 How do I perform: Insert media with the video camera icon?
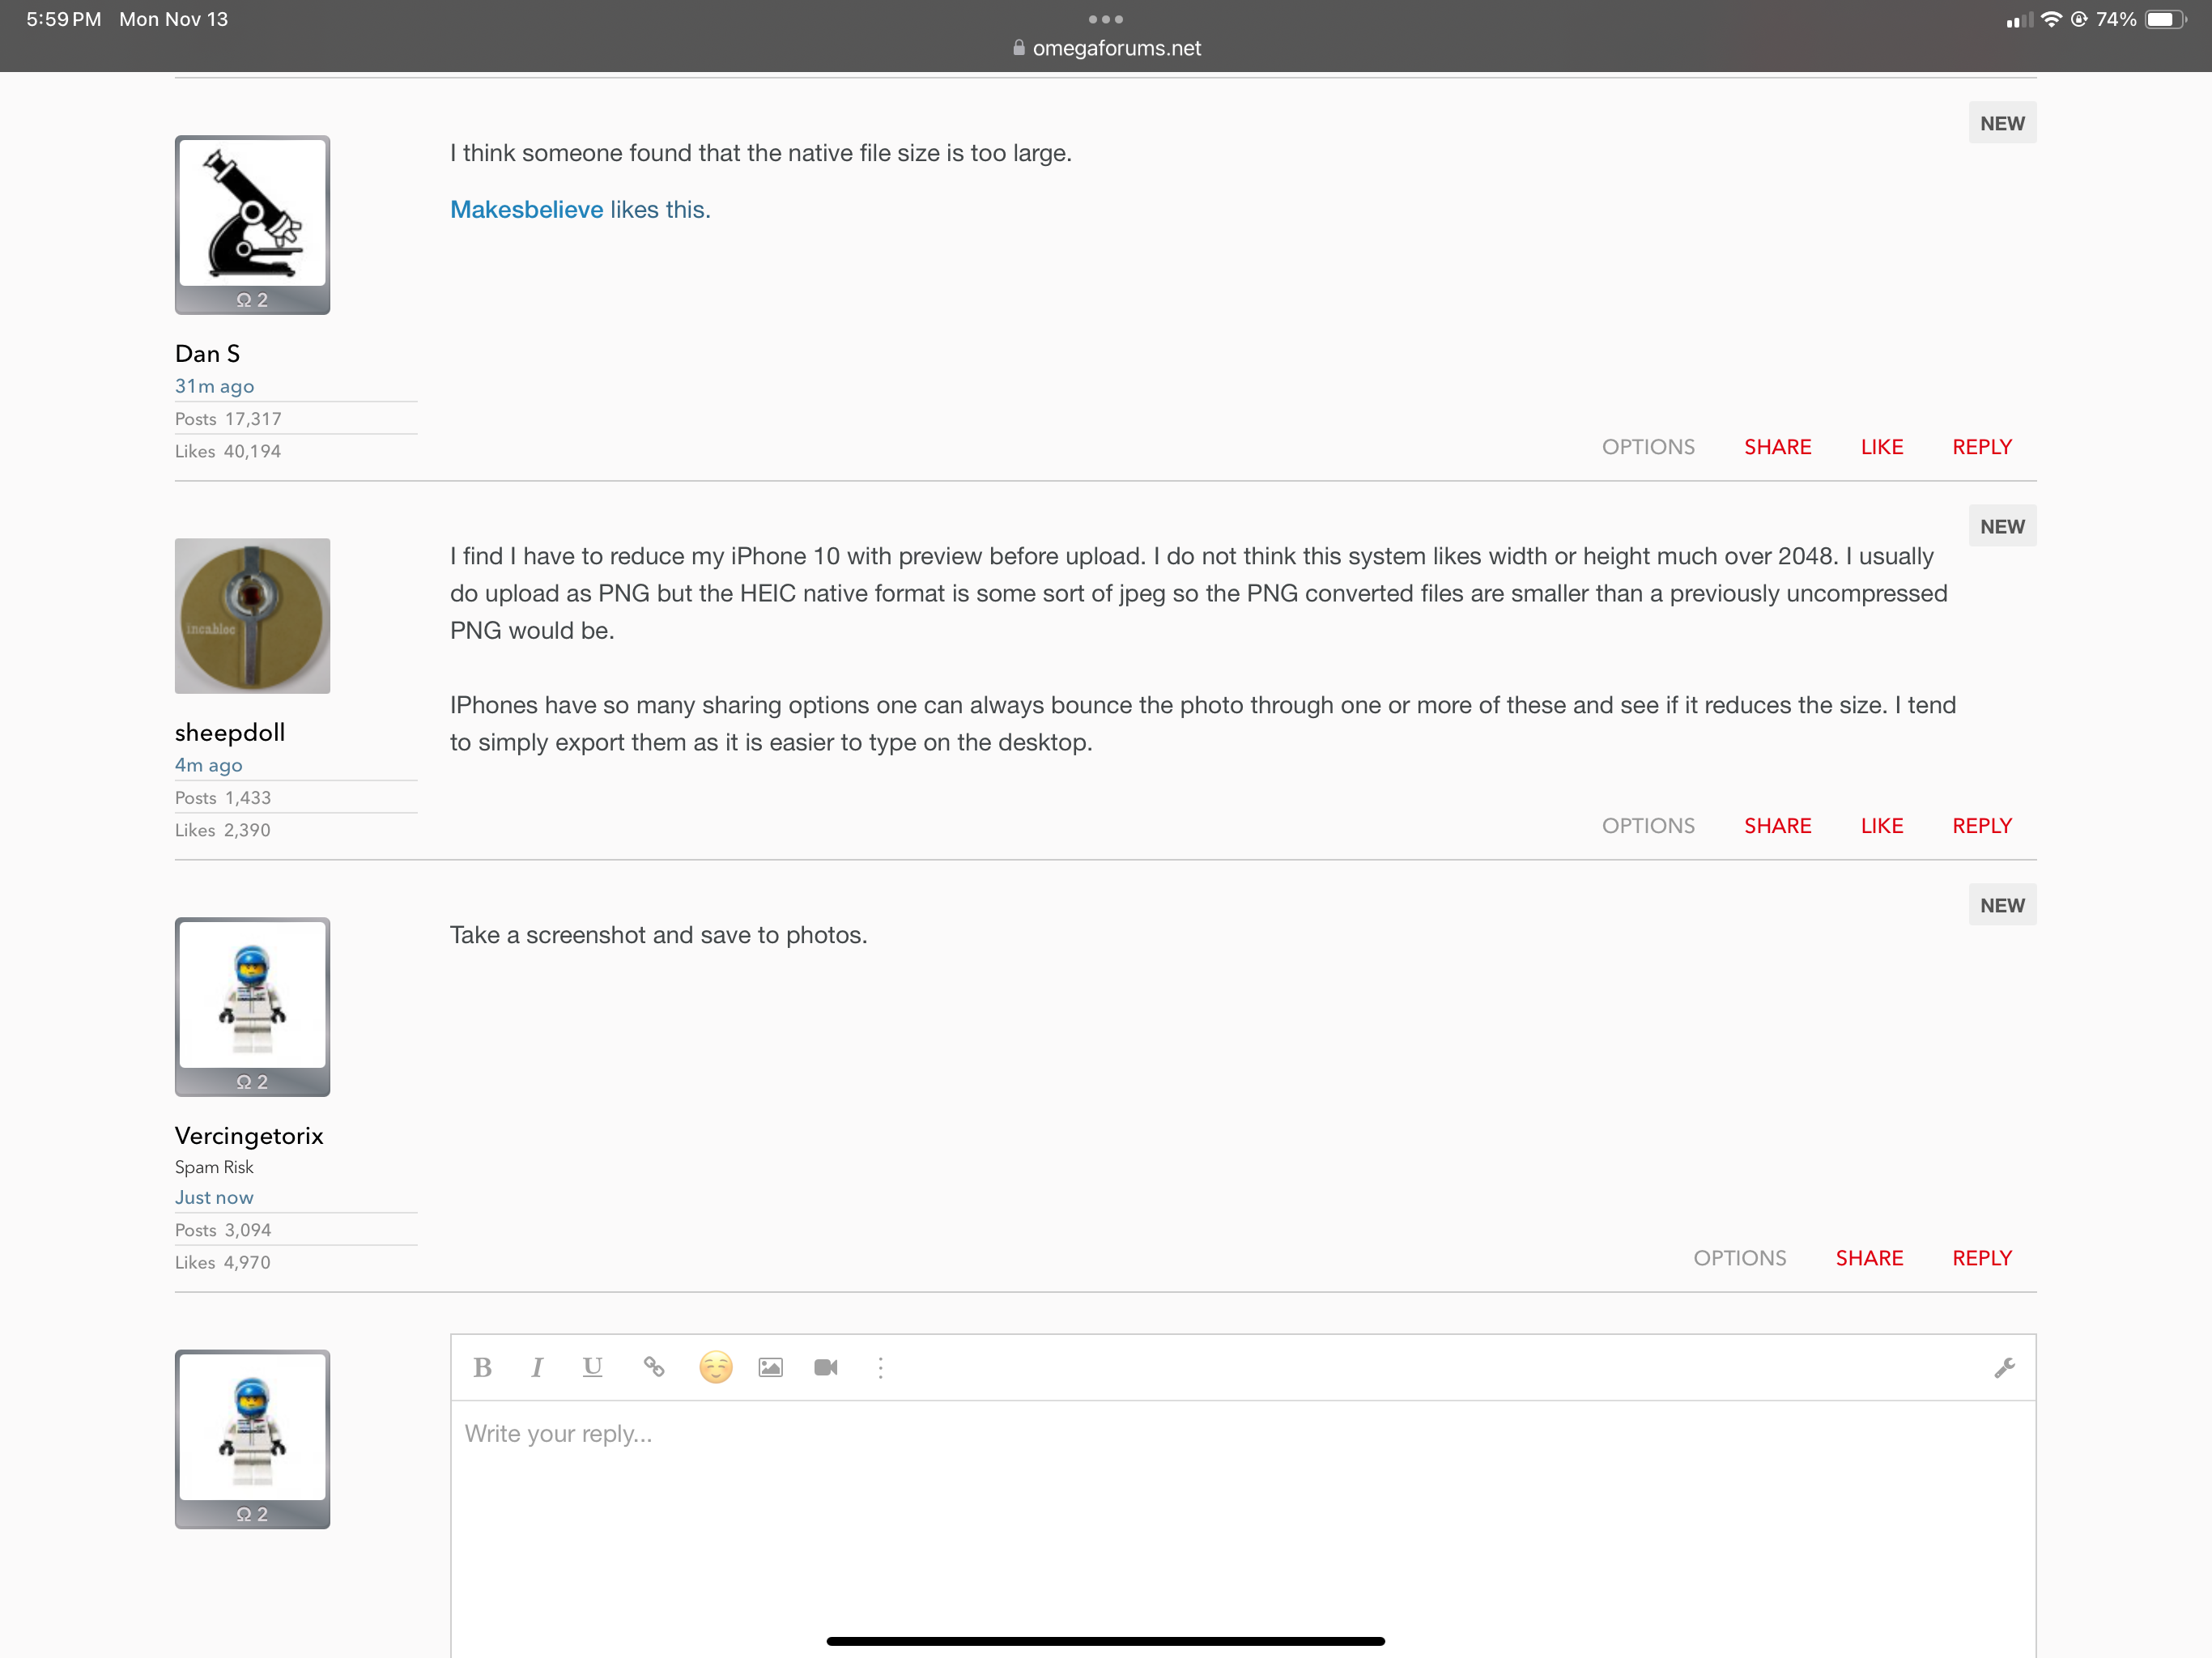(826, 1367)
